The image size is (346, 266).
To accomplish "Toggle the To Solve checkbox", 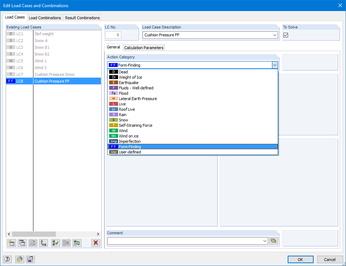I will (286, 35).
